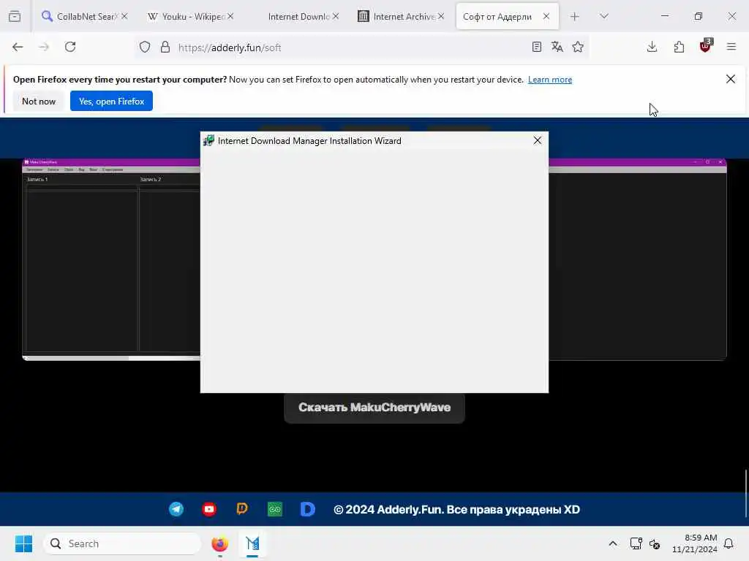Open the extensions menu
The height and width of the screenshot is (561, 749).
click(679, 47)
